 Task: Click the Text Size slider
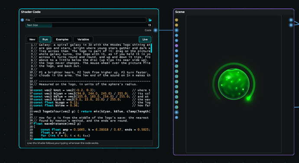pos(89,25)
